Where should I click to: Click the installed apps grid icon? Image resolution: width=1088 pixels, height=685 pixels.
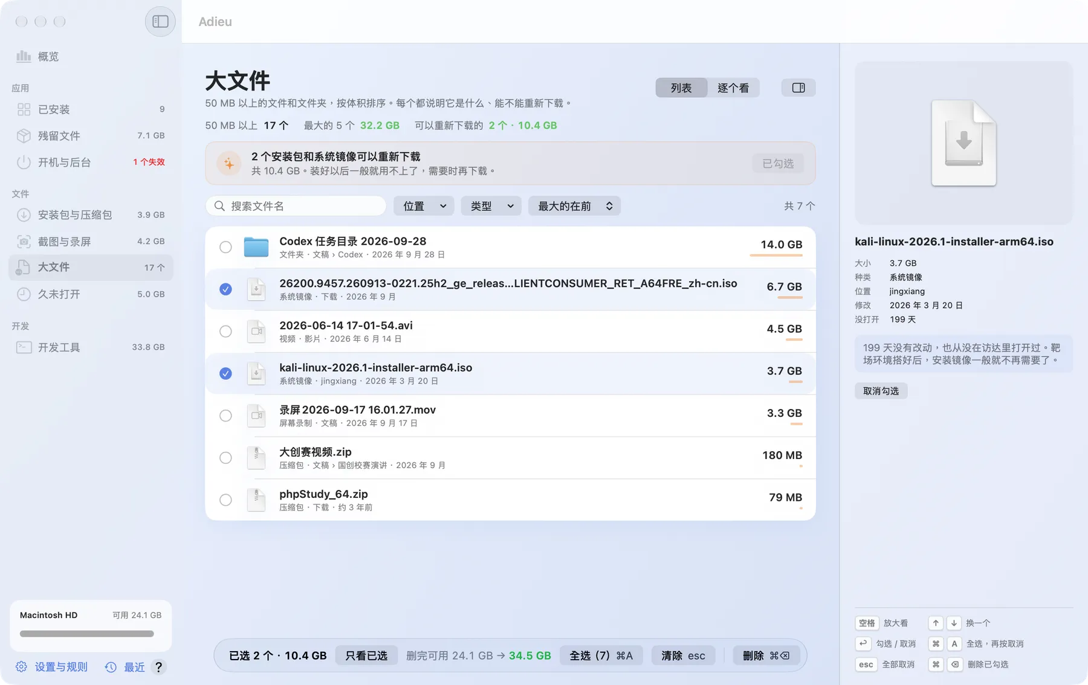[x=24, y=109]
